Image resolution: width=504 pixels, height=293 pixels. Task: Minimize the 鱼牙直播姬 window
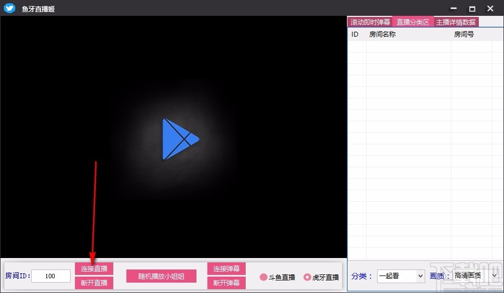[x=454, y=9]
